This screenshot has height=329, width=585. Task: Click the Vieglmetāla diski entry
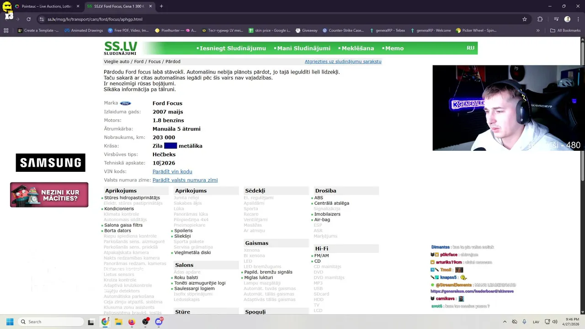tap(192, 253)
